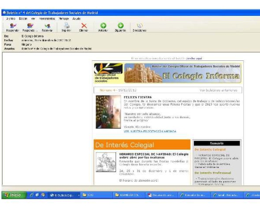Click the El Colegio Informa banner
Viewport: 260px width, 210px height.
[x=183, y=73]
